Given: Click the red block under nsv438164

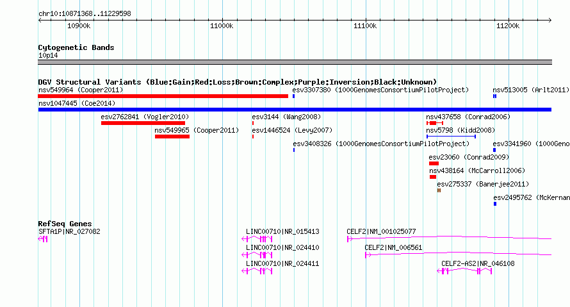Looking at the screenshot, I should pyautogui.click(x=432, y=177).
